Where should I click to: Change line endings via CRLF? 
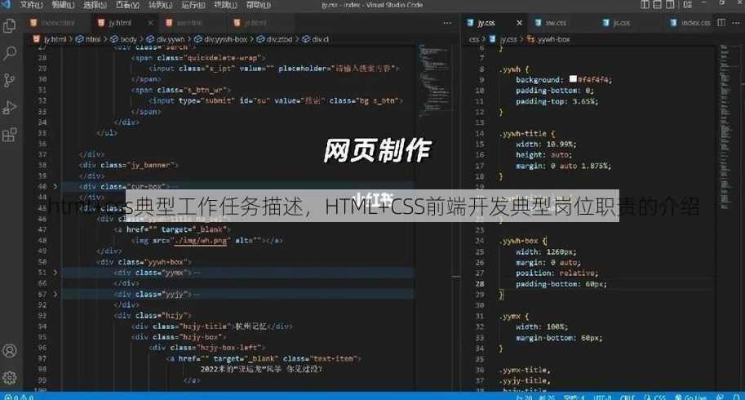point(627,397)
